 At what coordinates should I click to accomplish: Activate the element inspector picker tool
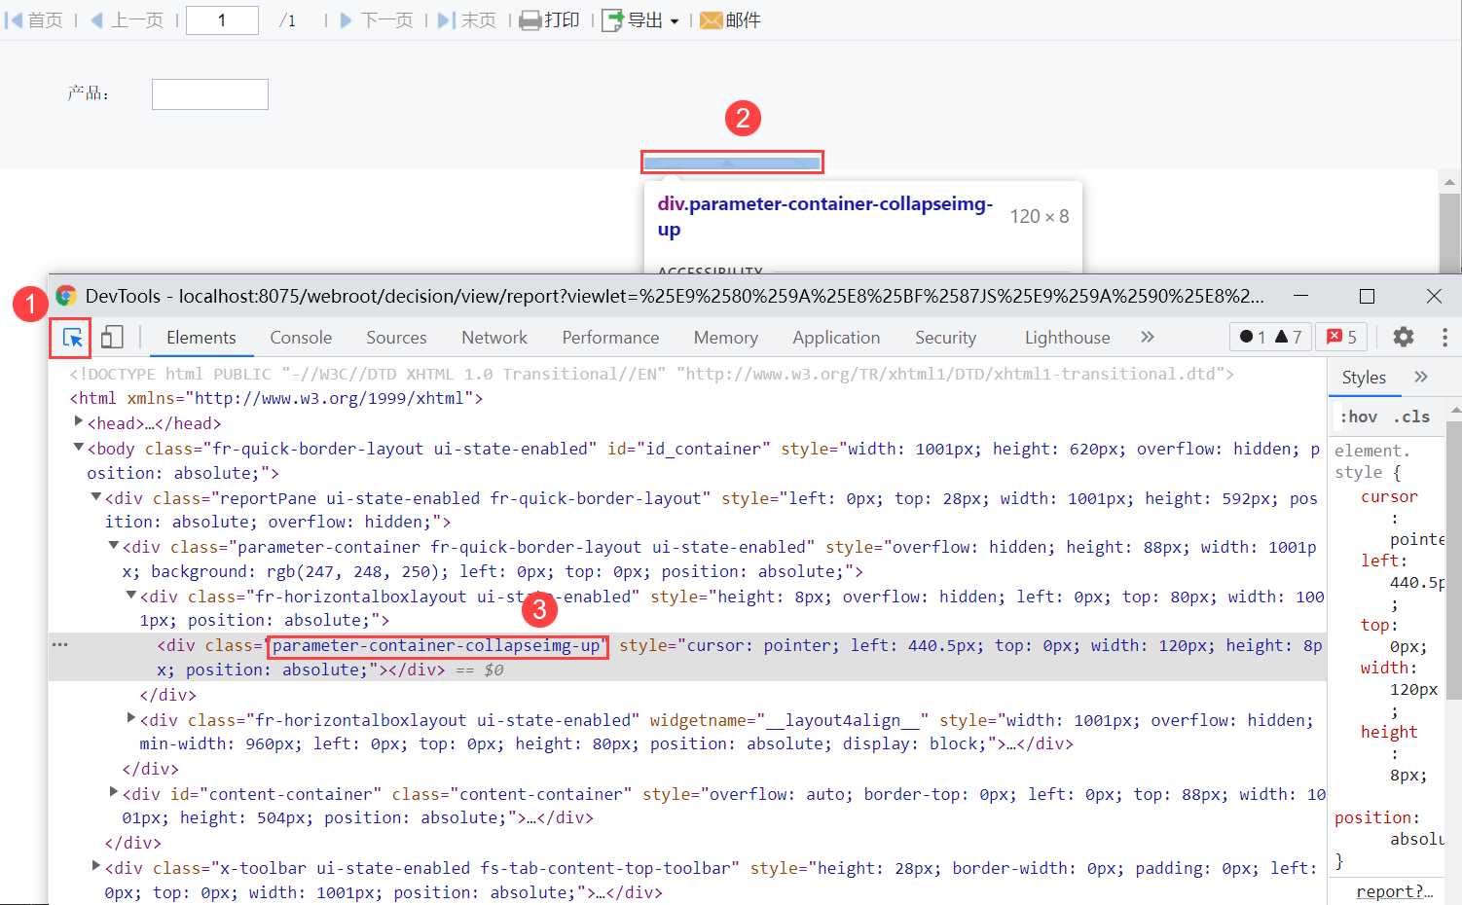tap(72, 338)
